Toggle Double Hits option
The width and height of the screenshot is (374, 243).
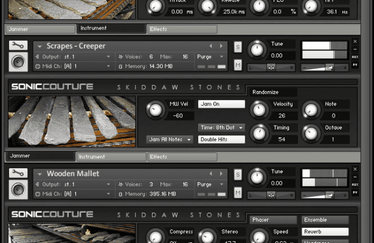(x=221, y=139)
